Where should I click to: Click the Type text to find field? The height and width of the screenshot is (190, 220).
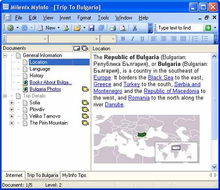tap(180, 28)
